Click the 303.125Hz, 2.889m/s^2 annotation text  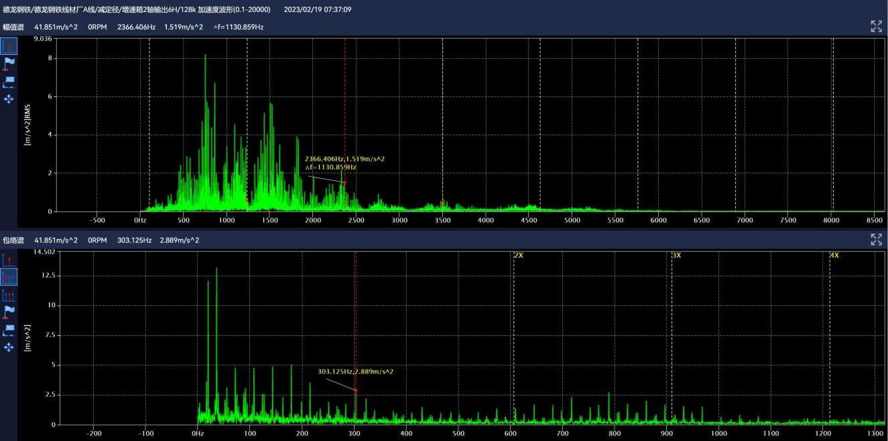(x=355, y=371)
